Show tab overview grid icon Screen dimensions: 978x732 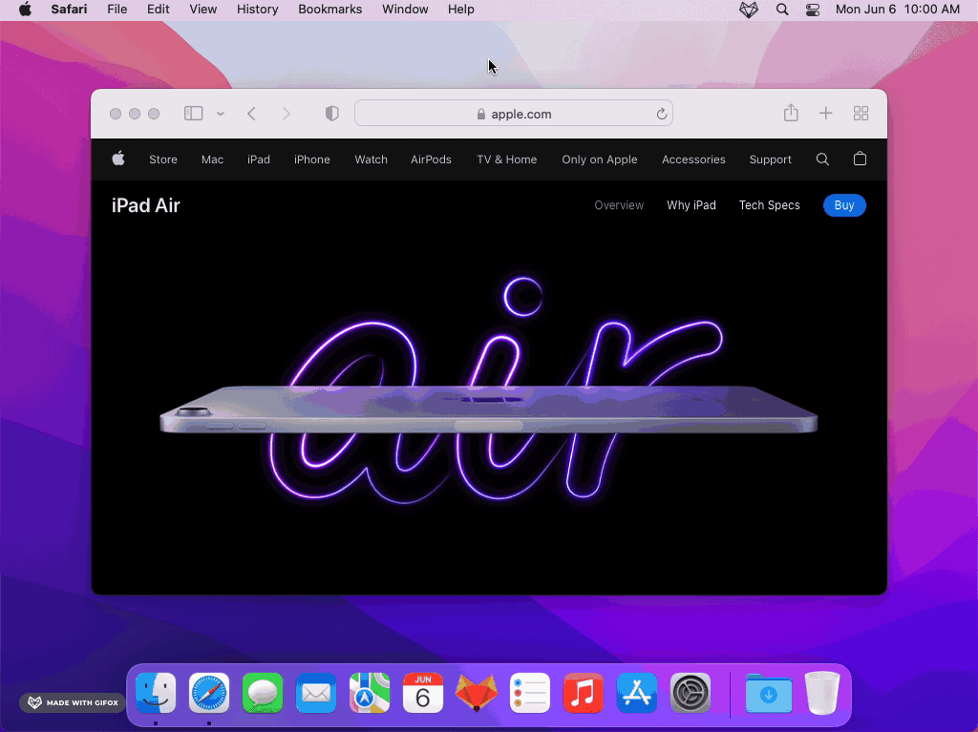tap(861, 114)
